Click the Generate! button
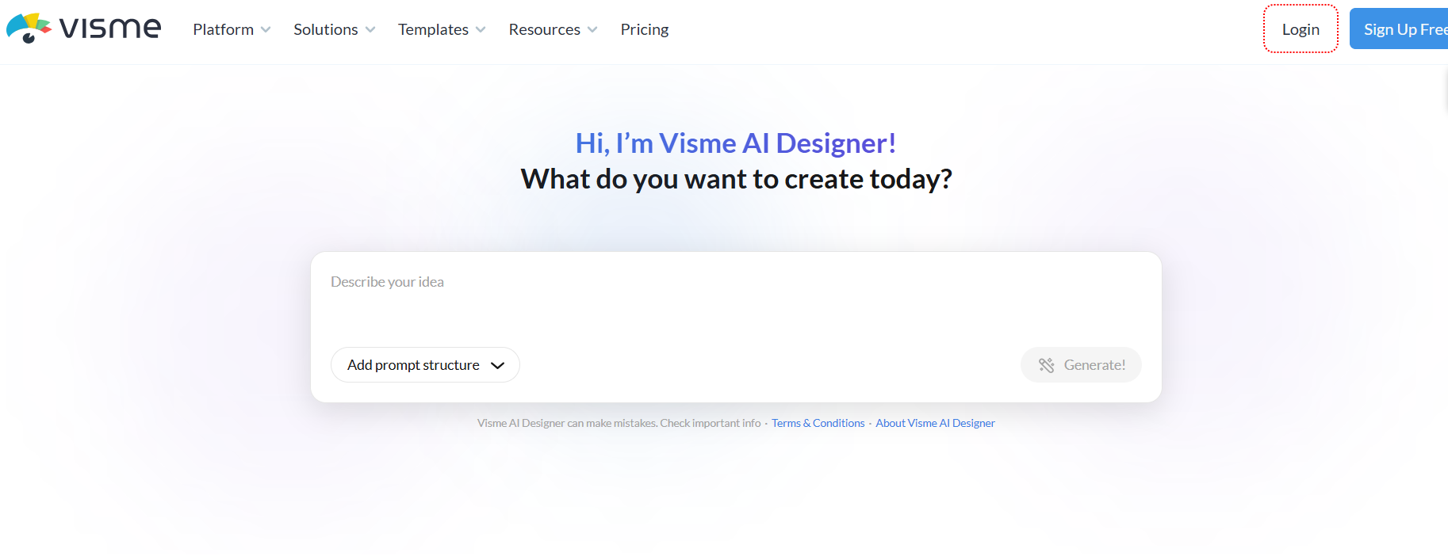1448x556 pixels. point(1081,365)
